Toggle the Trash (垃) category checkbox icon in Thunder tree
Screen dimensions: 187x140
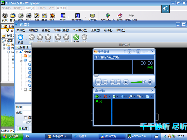(x=25, y=89)
